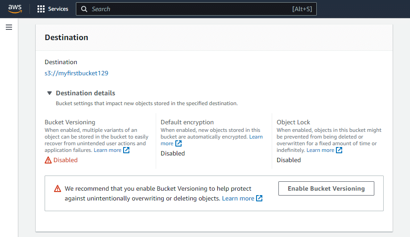410x237 pixels.
Task: Click warning triangle icon in recommendation box
Action: (x=57, y=189)
